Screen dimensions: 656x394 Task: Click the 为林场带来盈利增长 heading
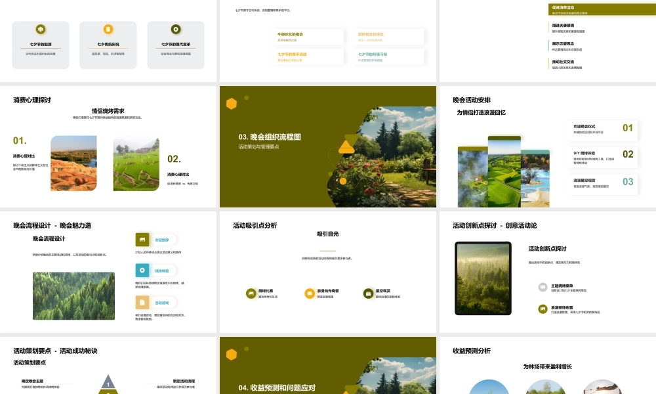click(x=547, y=366)
